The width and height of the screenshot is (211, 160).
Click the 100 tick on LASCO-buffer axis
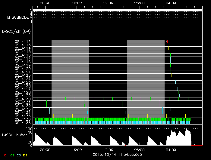click(29, 129)
